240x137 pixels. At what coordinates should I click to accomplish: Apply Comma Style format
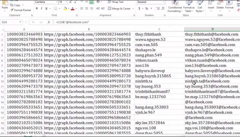pyautogui.click(x=151, y=9)
